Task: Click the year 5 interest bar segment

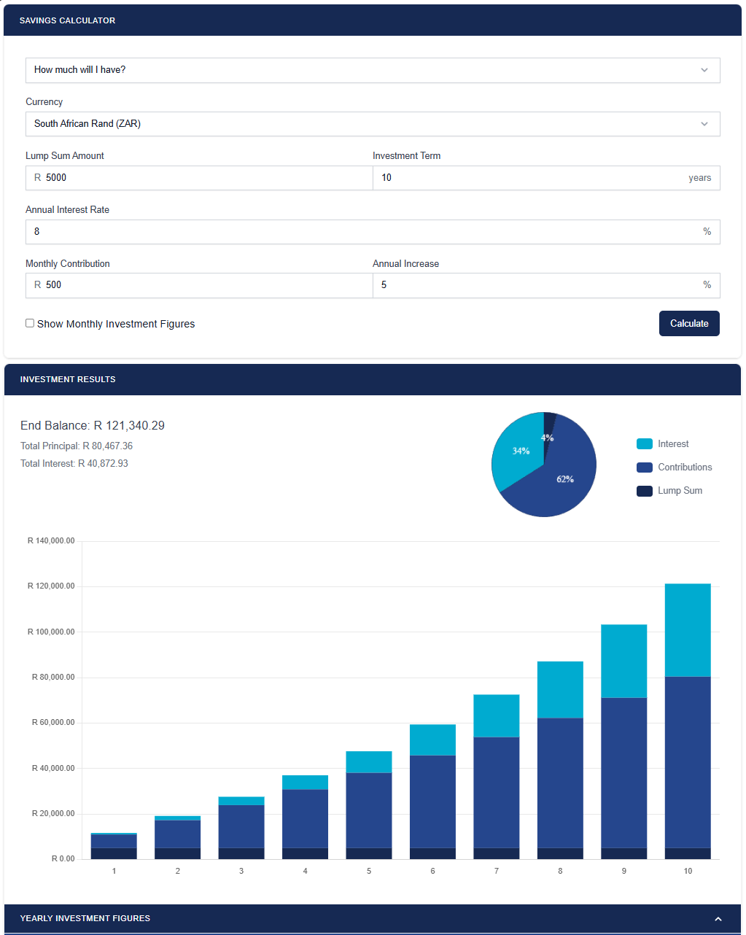Action: (368, 761)
